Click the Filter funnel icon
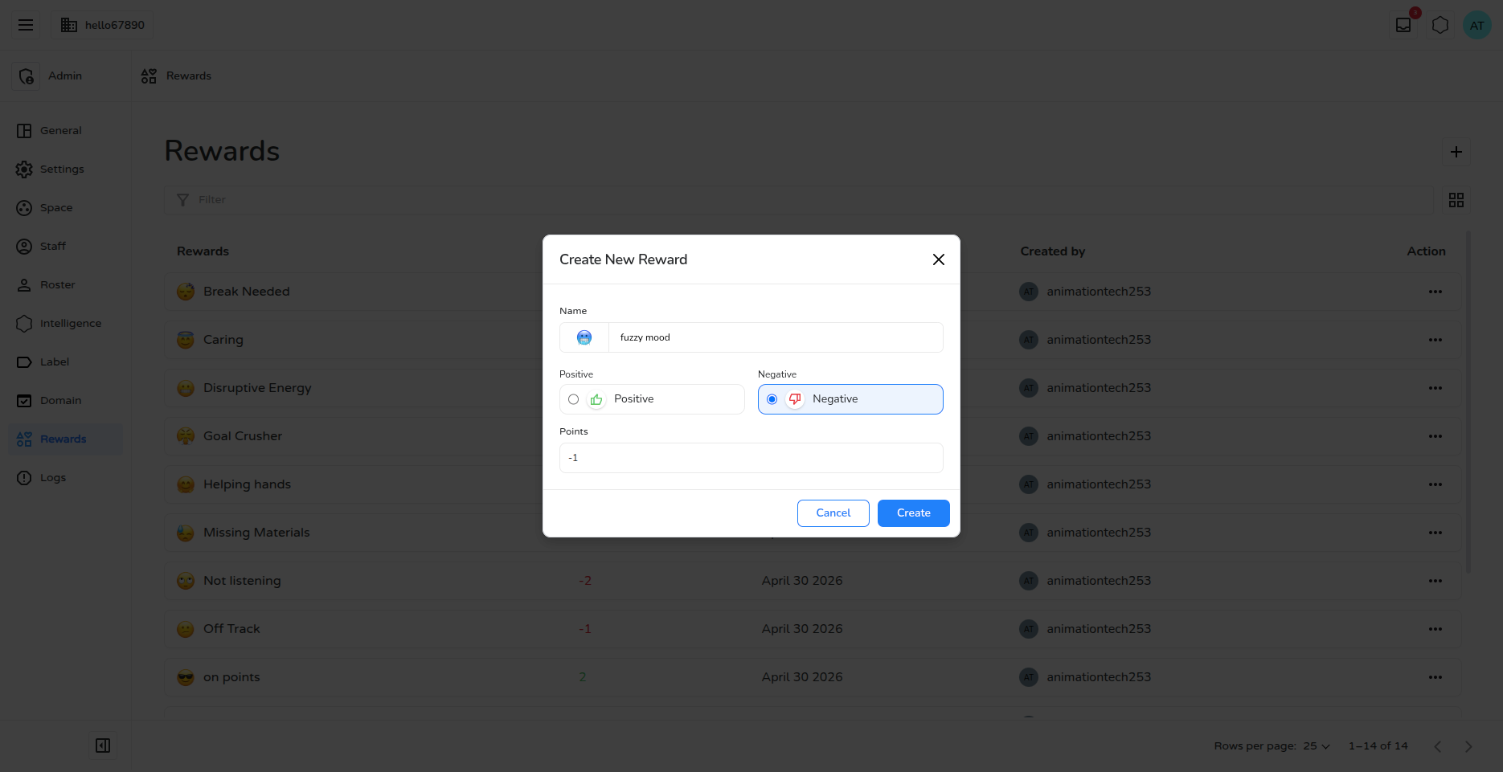This screenshot has height=772, width=1503. coord(183,200)
